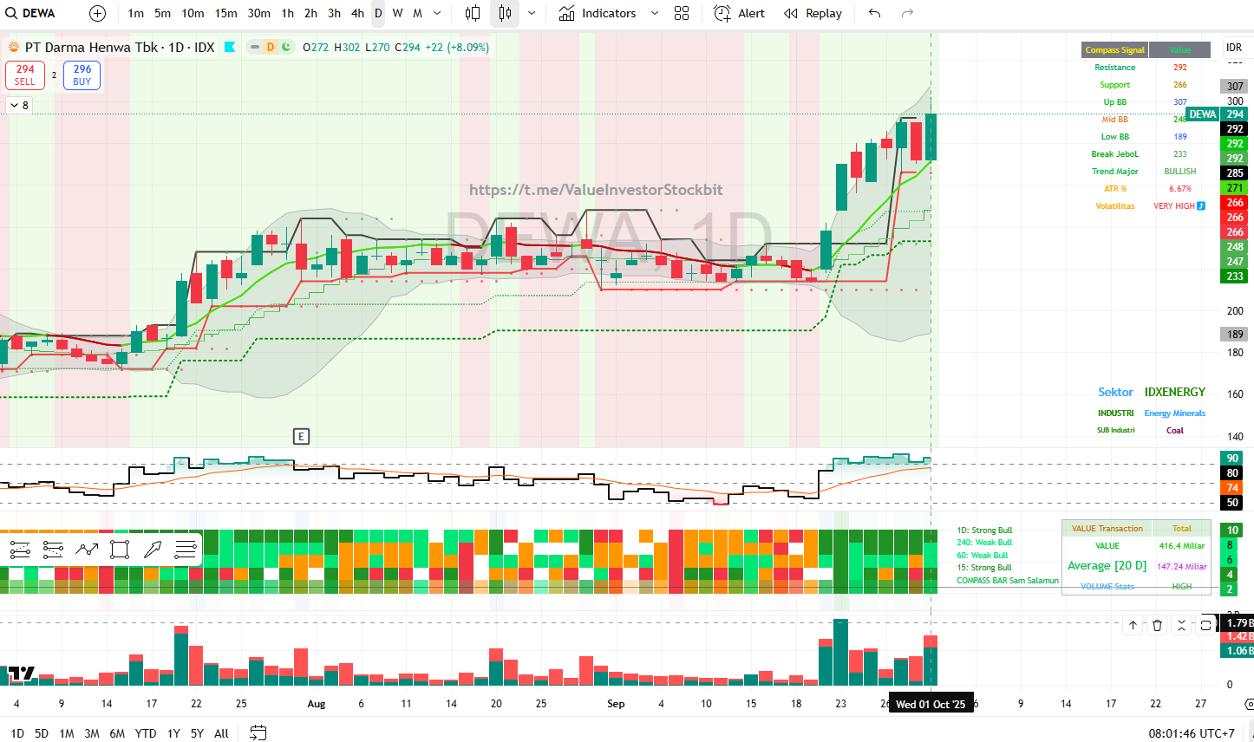Select the D daily timeframe
Screen dimensions: 1254x742
[x=378, y=13]
